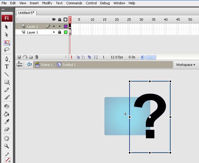Open the stroke color swatch
Screen dimensions: 199x163
7,160
